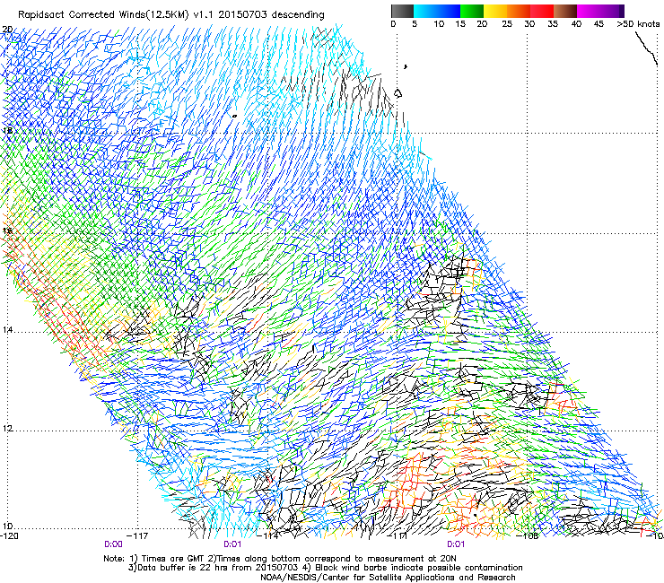Click the tiny island outline left of -114 near 18N
Screen dimensions: 664x583
234,116
